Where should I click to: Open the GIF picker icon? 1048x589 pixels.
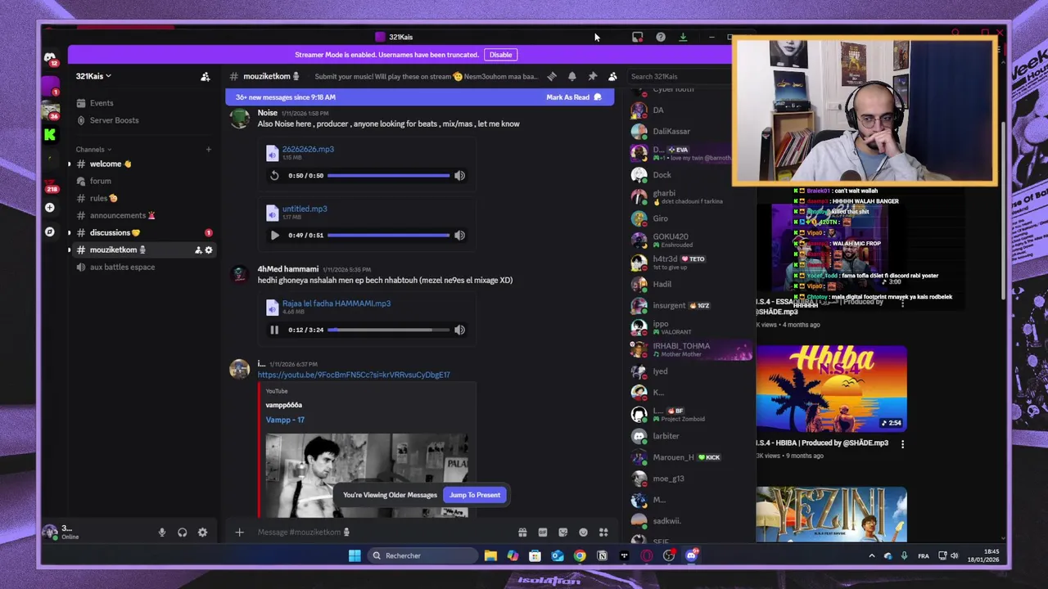pos(543,533)
